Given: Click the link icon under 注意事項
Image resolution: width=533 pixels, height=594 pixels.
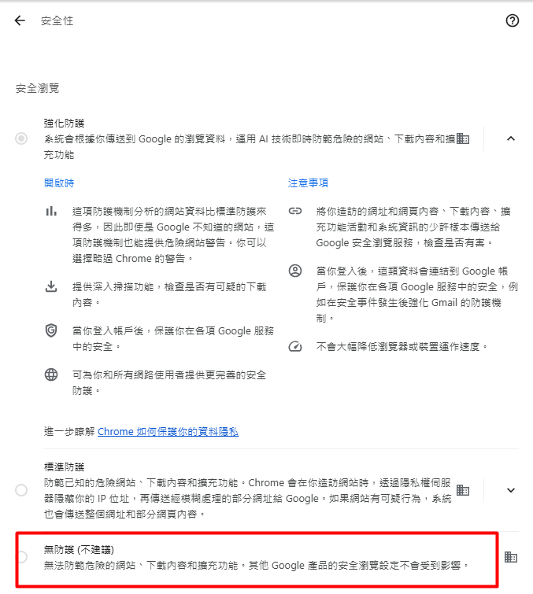Looking at the screenshot, I should (295, 211).
